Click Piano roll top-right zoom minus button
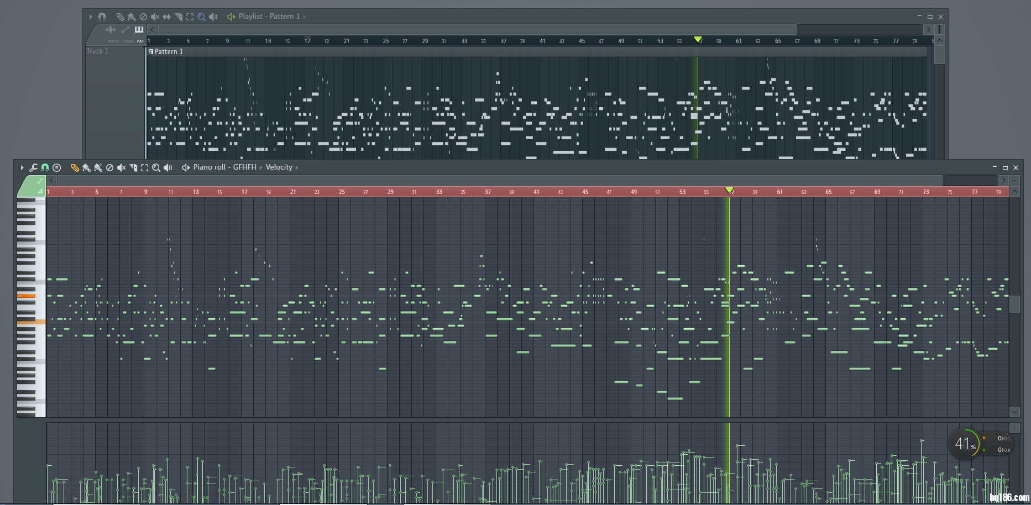Viewport: 1031px width, 505px height. pos(1014,180)
